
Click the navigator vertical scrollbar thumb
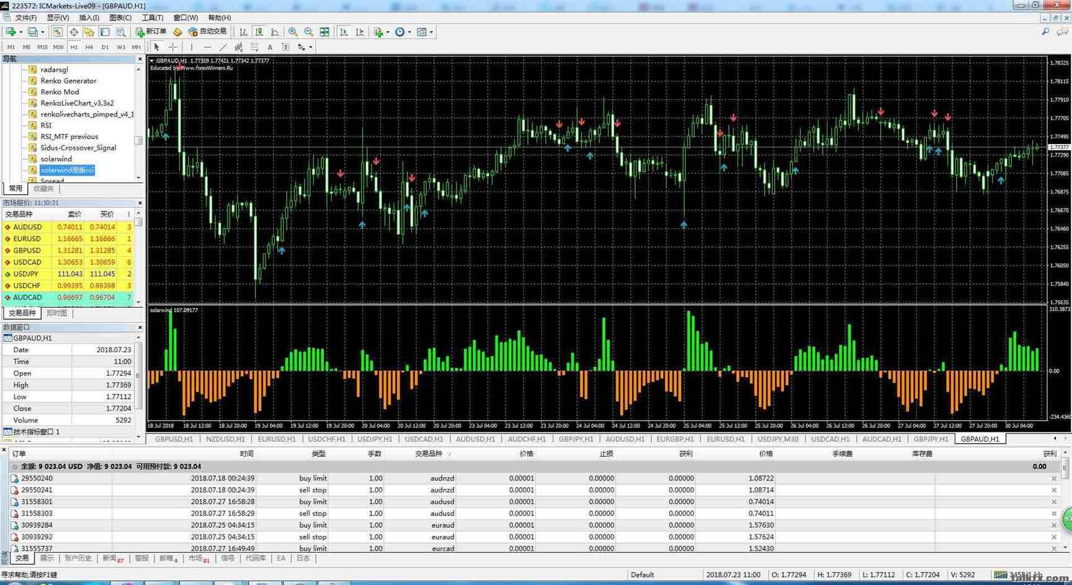coord(138,140)
